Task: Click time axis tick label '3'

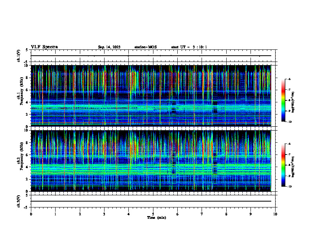Action: [104, 214]
